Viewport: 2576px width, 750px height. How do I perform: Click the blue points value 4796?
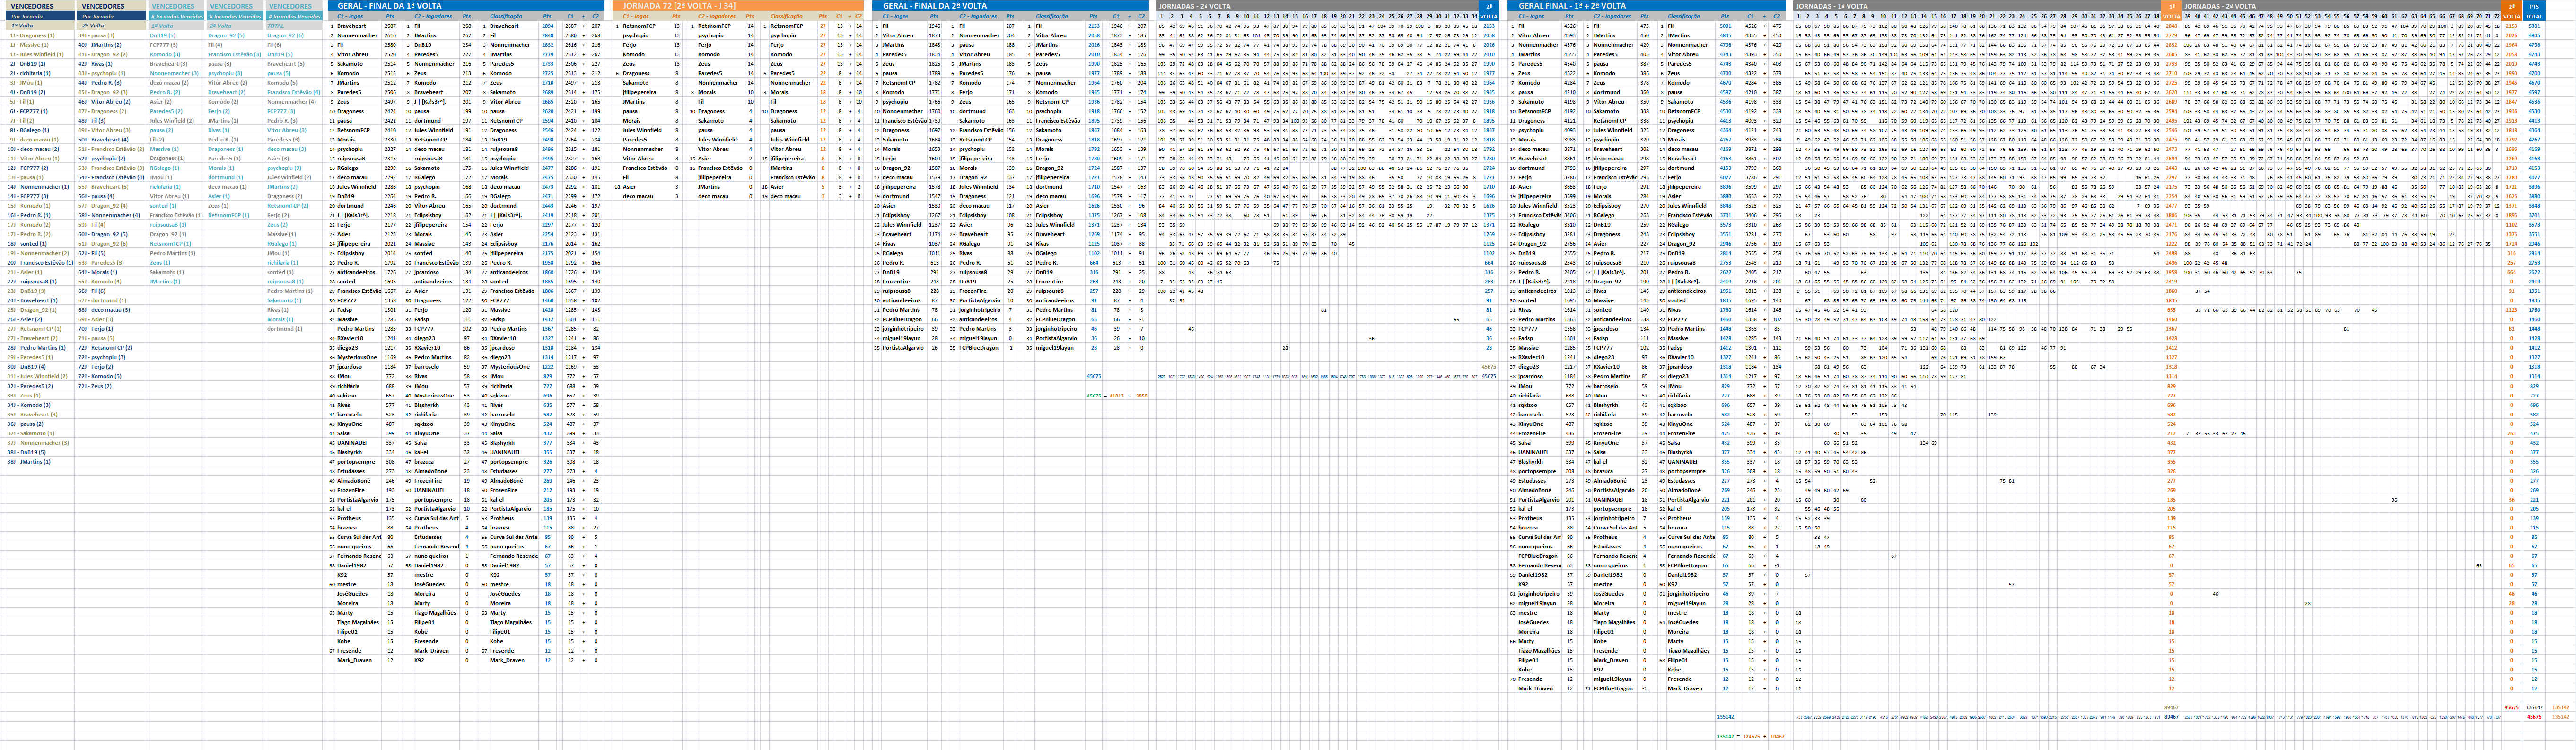point(1726,45)
